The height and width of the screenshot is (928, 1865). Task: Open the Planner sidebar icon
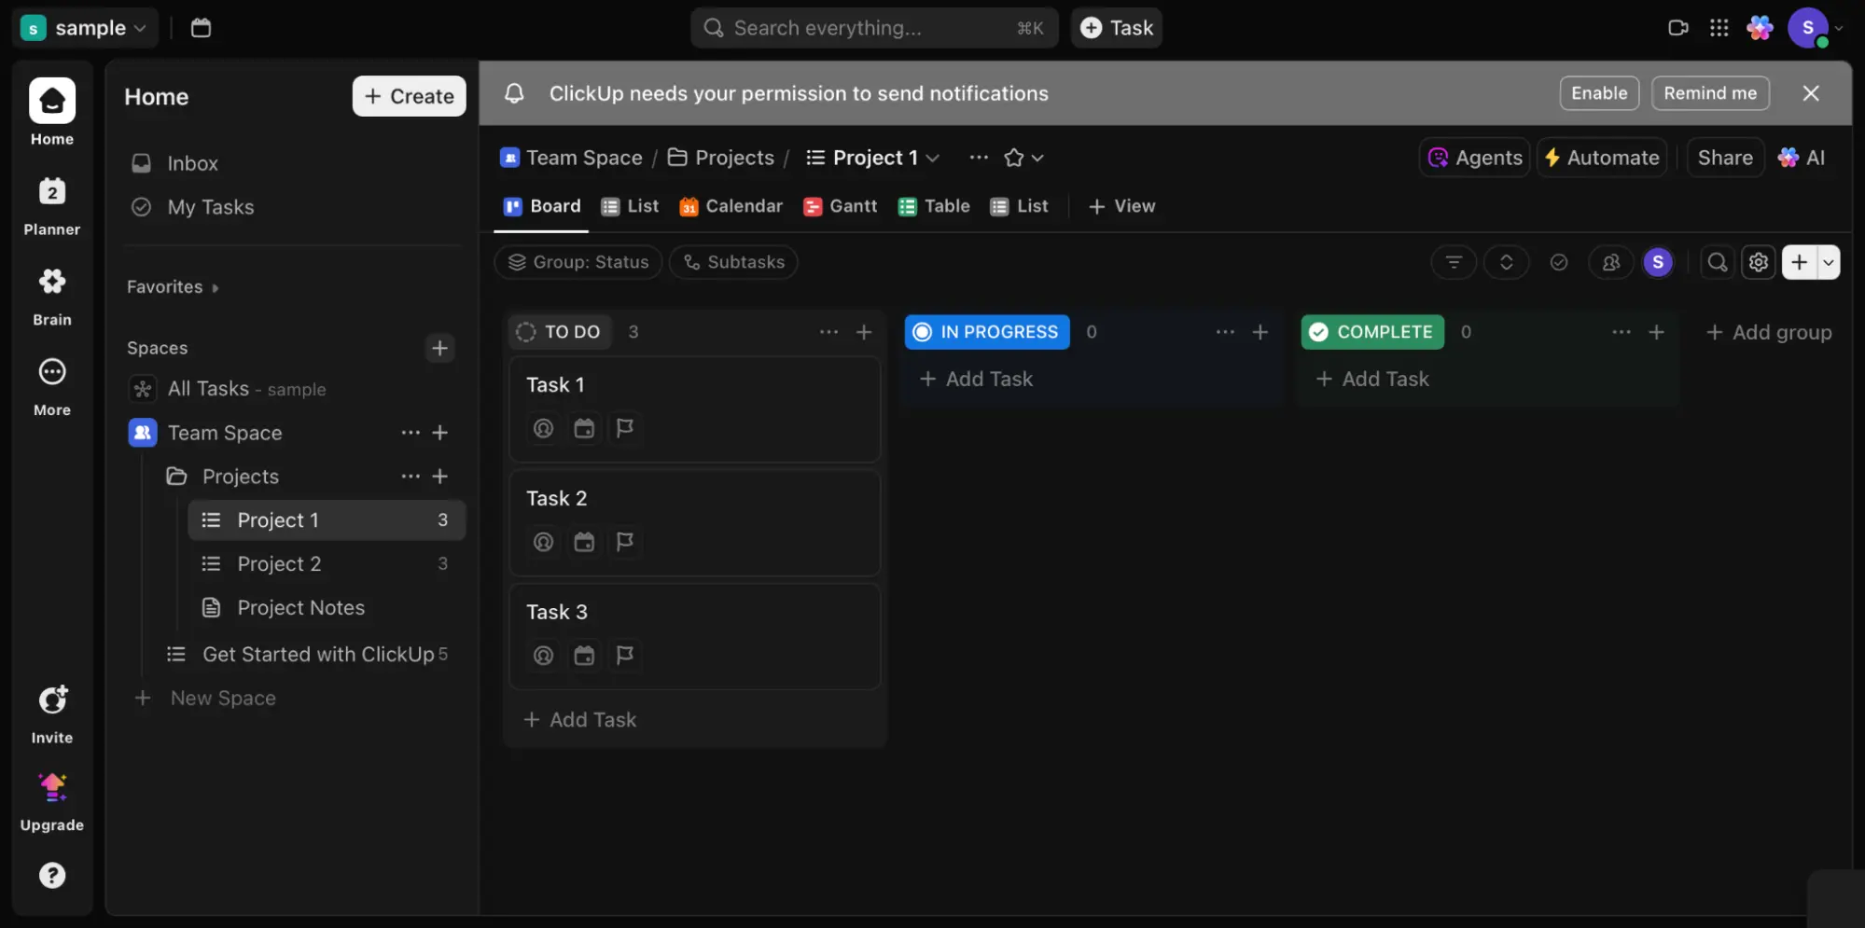point(51,192)
